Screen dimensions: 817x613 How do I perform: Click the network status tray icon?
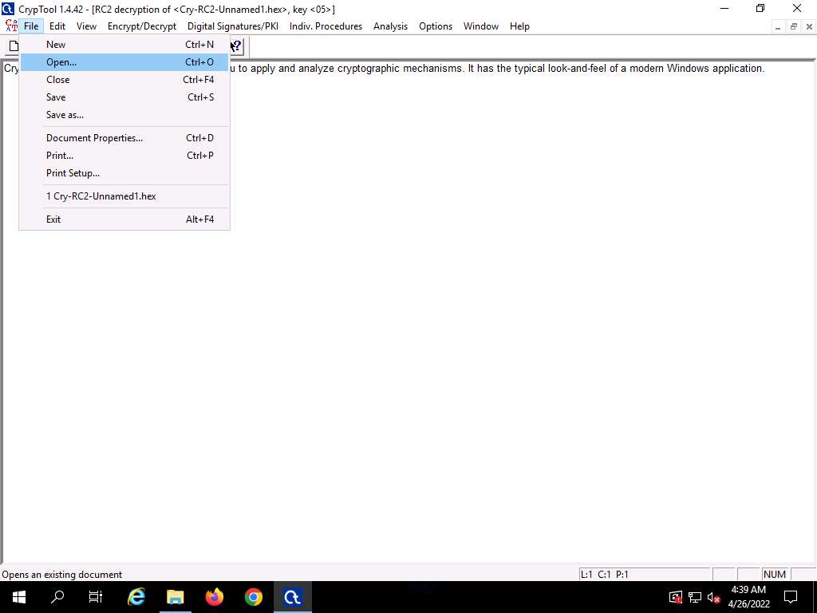coord(694,598)
